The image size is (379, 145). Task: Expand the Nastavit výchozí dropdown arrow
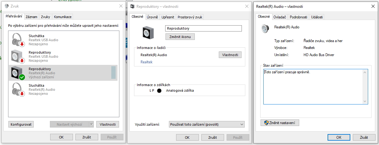click(91, 124)
